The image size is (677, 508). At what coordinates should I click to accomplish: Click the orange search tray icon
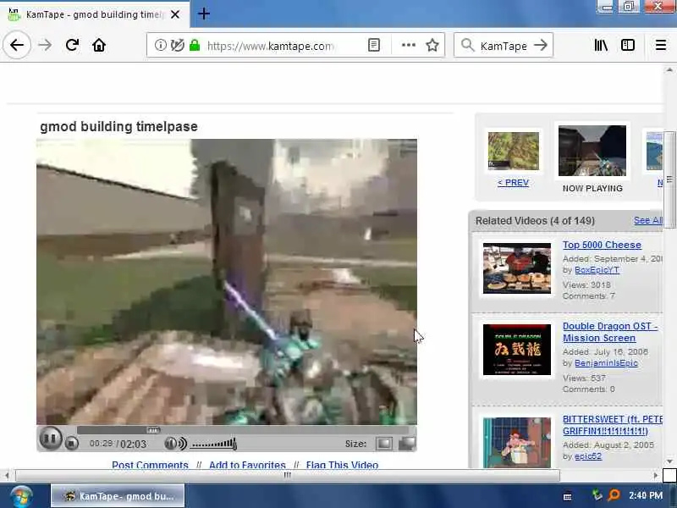point(614,495)
